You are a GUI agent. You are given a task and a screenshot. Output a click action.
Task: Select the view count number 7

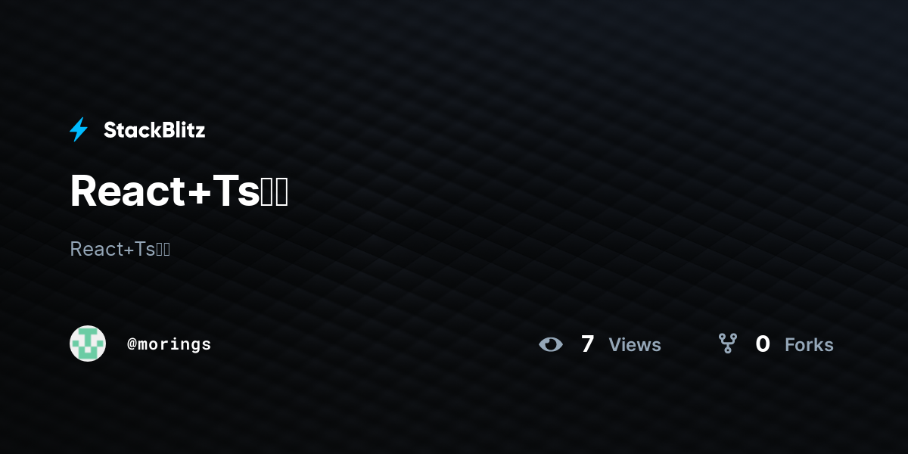click(587, 344)
